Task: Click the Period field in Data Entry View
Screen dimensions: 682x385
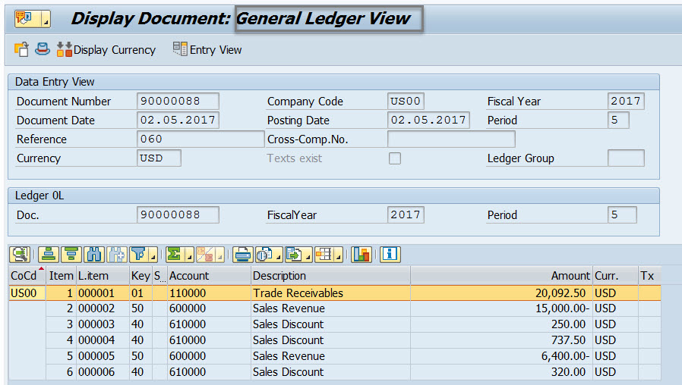Action: click(618, 121)
